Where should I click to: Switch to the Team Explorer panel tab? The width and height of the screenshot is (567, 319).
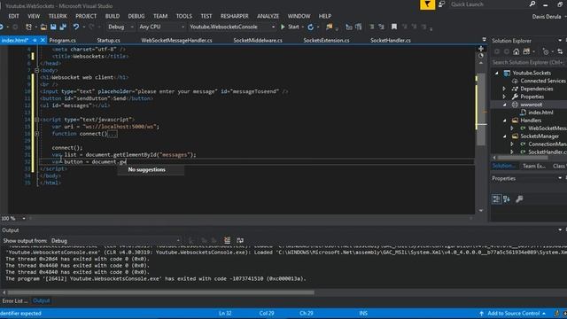(x=533, y=166)
